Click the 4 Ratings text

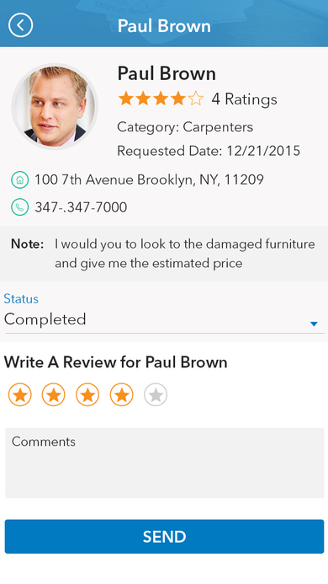coord(245,99)
